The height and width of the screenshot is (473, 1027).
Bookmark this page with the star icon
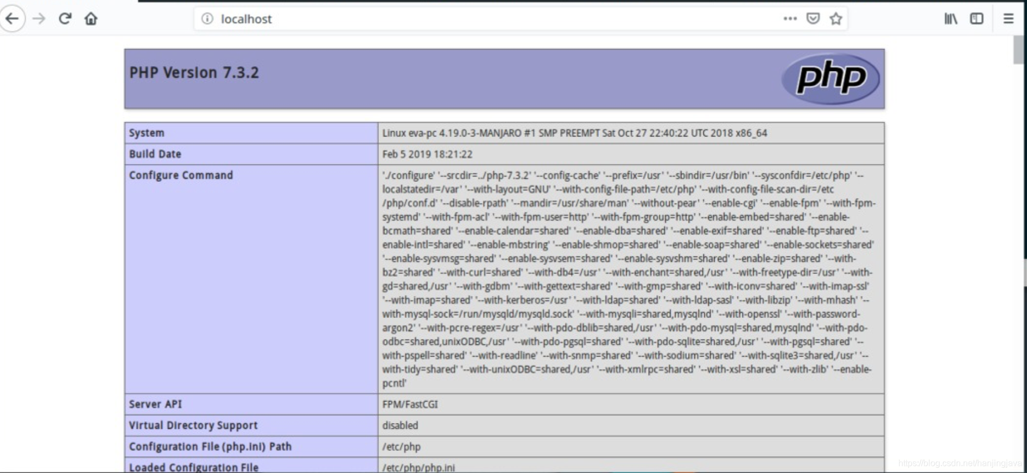(836, 19)
